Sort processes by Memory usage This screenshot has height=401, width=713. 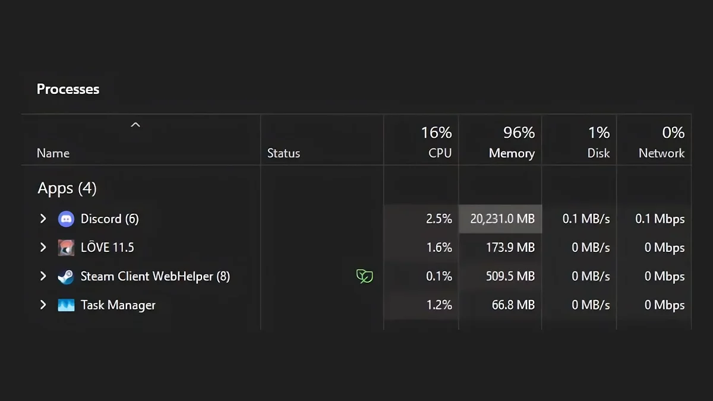[x=512, y=153]
